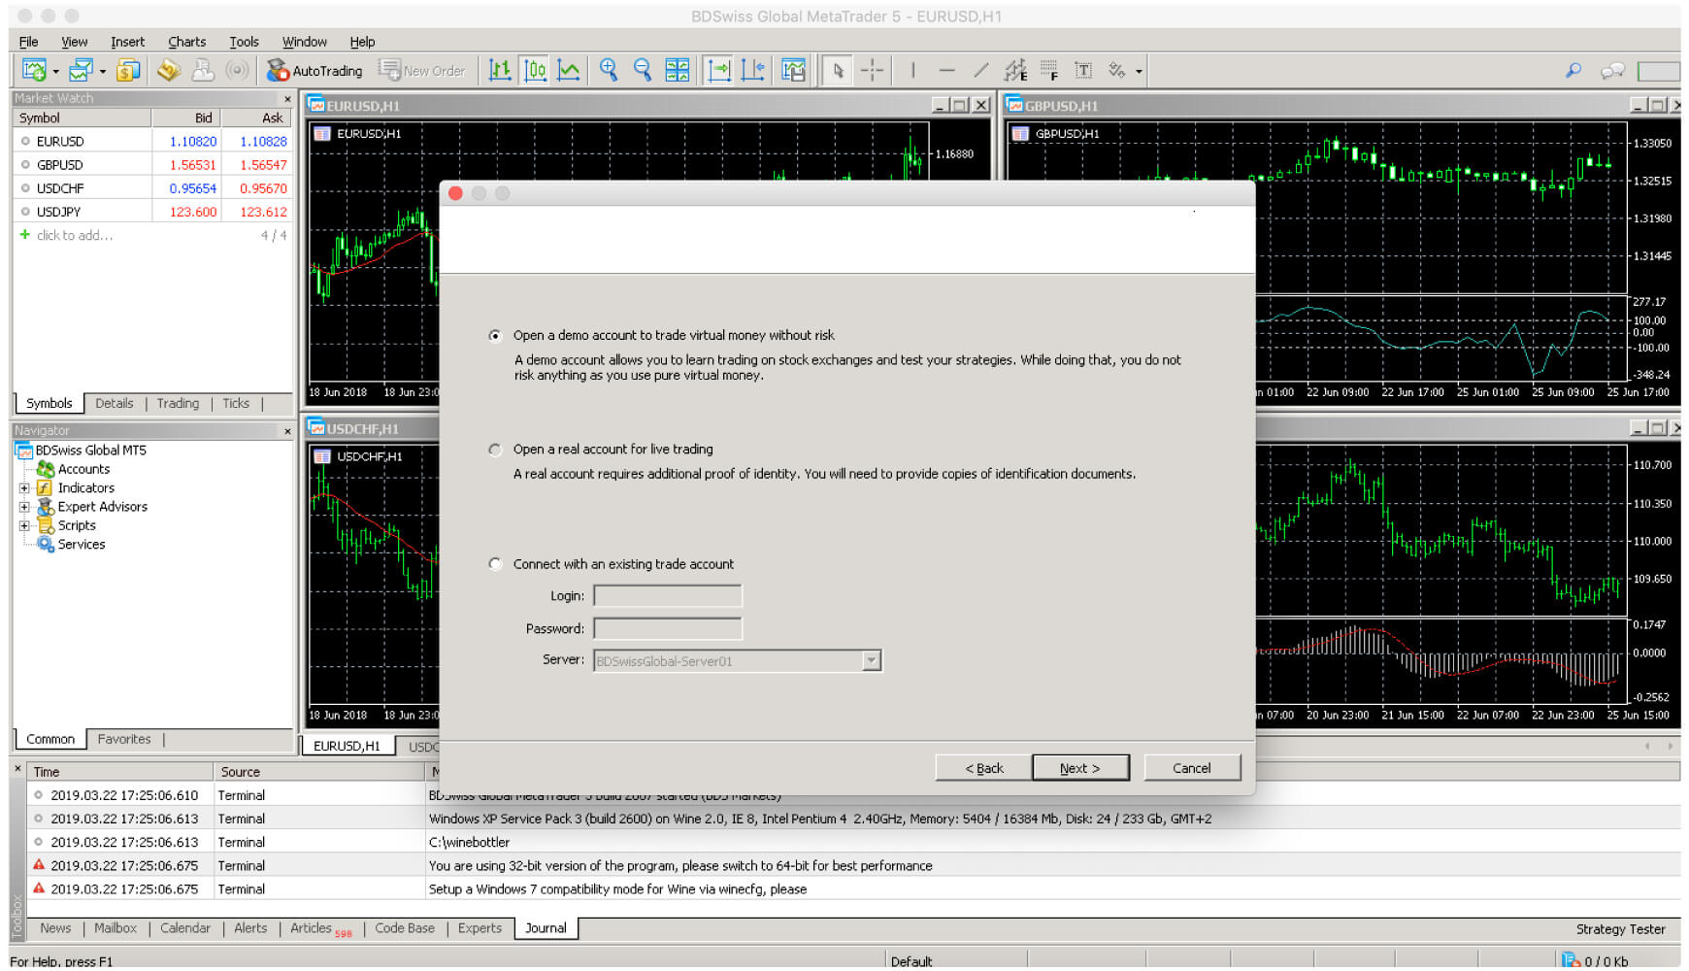Select Accounts in the Navigator tree
This screenshot has width=1689, height=971.
pyautogui.click(x=83, y=469)
